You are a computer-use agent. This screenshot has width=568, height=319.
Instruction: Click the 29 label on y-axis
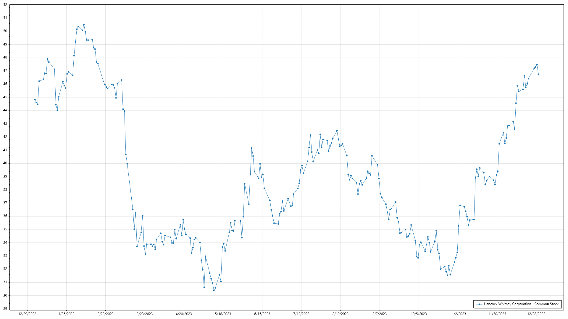pos(5,309)
